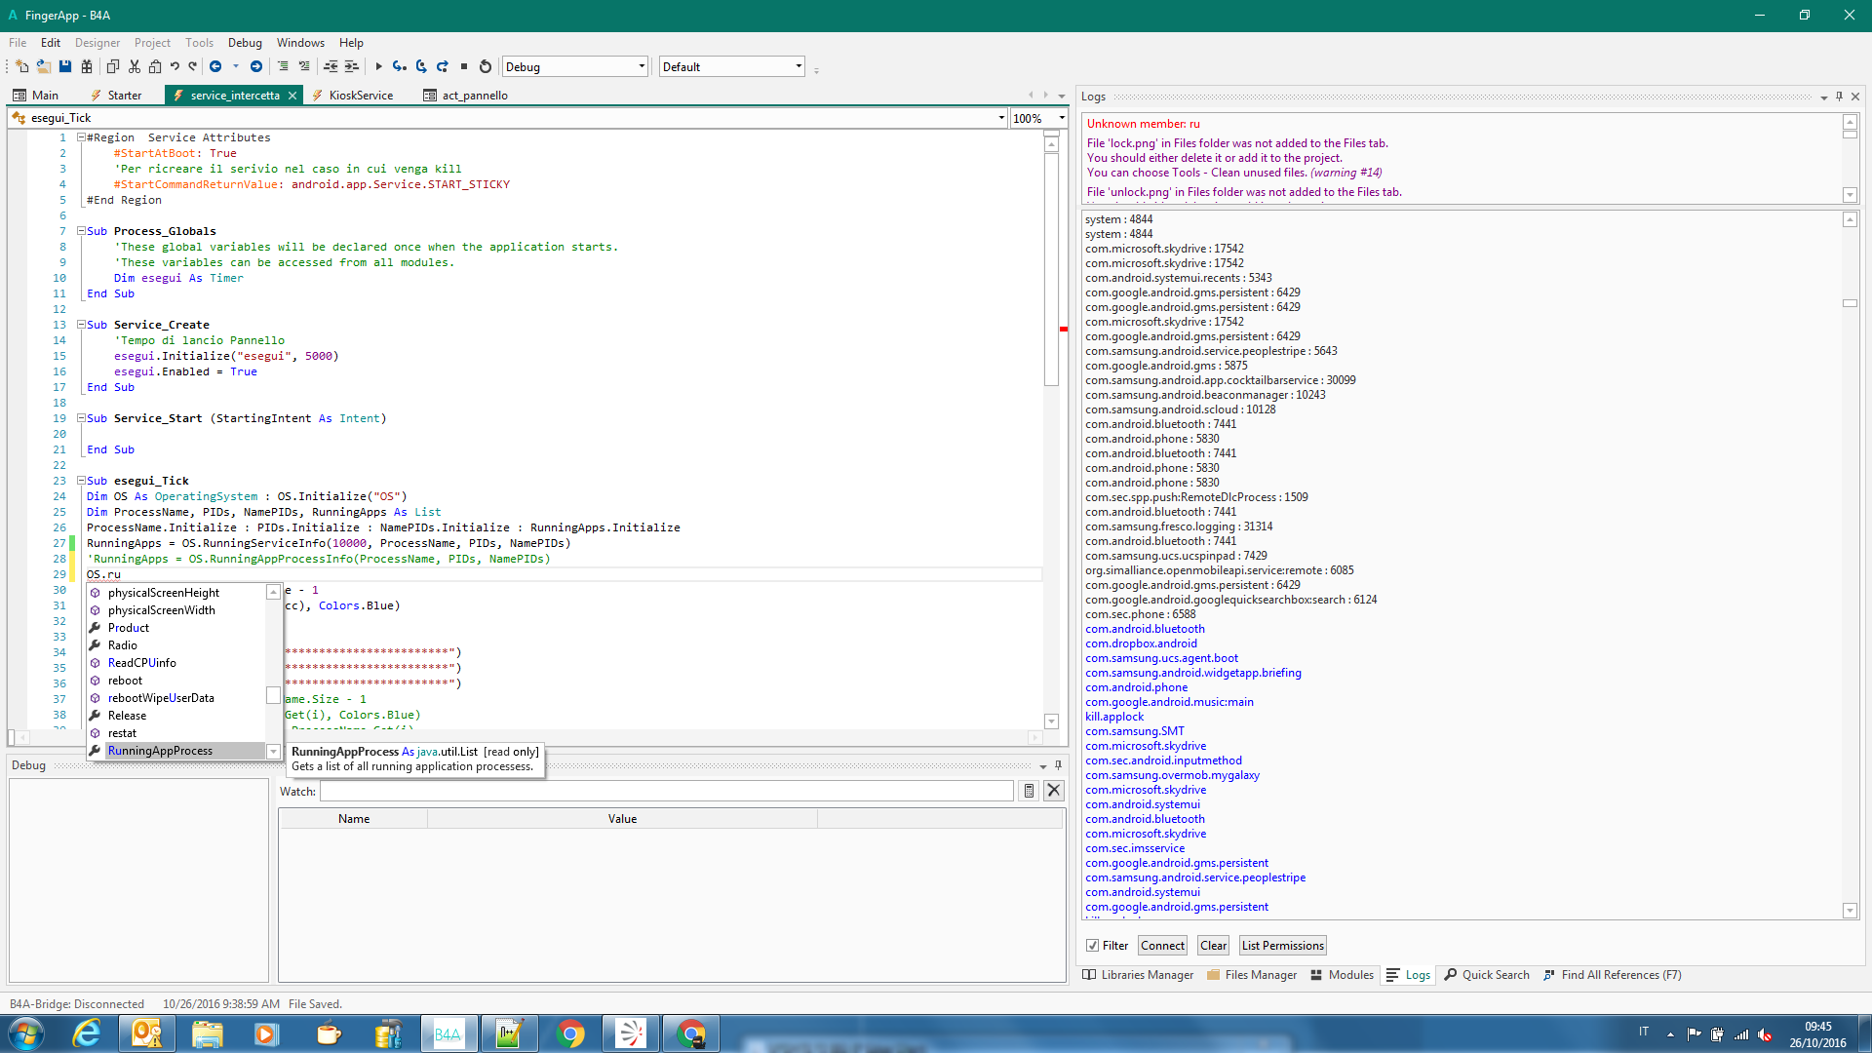Click the com.dropbox.android log entry
The height and width of the screenshot is (1053, 1872).
click(x=1141, y=643)
